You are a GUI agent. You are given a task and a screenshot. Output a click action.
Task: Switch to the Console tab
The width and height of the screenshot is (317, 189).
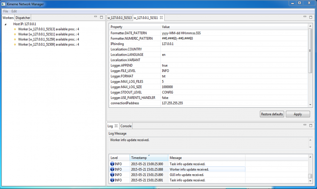(x=126, y=126)
